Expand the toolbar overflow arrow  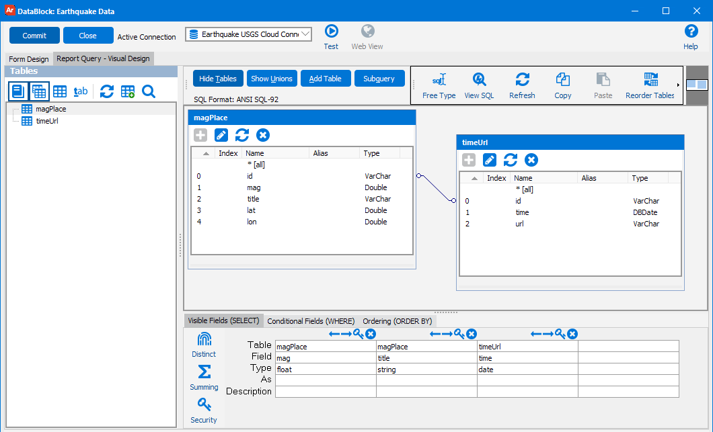tap(678, 85)
